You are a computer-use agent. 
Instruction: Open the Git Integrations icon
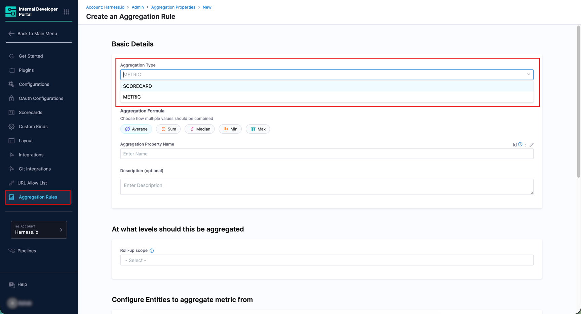click(11, 169)
